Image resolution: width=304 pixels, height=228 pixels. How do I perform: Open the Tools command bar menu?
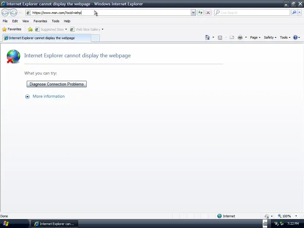pyautogui.click(x=285, y=37)
